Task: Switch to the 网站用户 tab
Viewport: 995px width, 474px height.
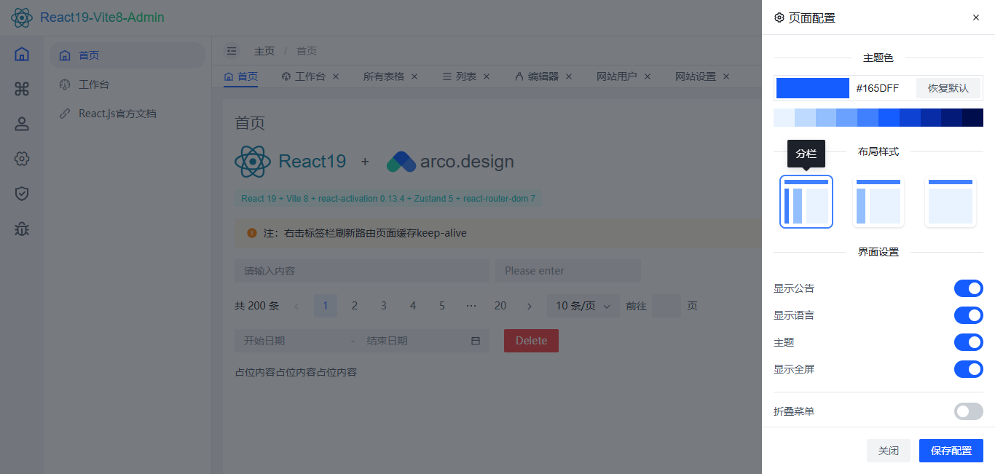Action: (617, 76)
